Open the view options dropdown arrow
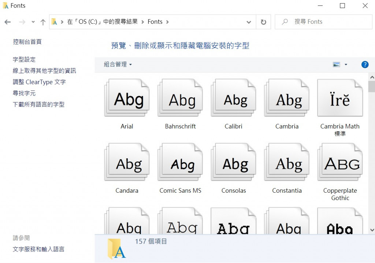This screenshot has width=375, height=263. tap(346, 64)
